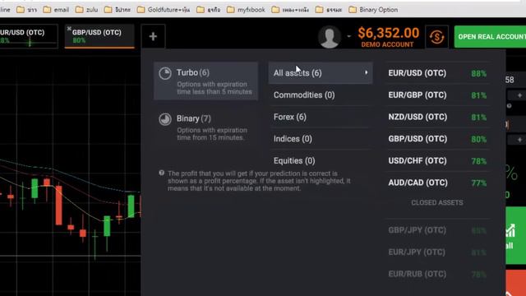
Task: Click the 88% payout for EUR/USD
Action: point(478,73)
